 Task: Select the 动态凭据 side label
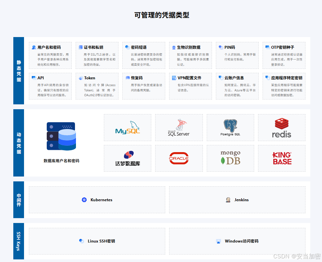19,143
